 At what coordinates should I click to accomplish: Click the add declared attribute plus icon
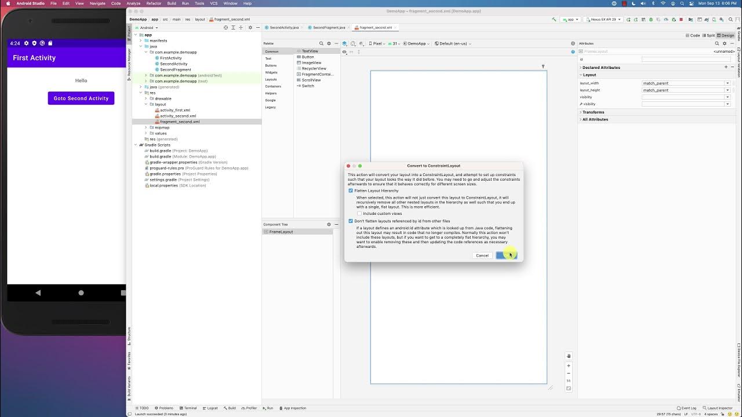coord(726,67)
